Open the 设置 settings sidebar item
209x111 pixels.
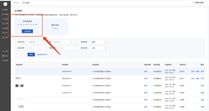click(5, 61)
